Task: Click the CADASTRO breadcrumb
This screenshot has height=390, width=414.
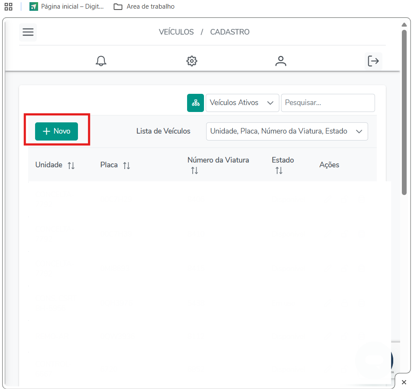Action: [x=230, y=32]
